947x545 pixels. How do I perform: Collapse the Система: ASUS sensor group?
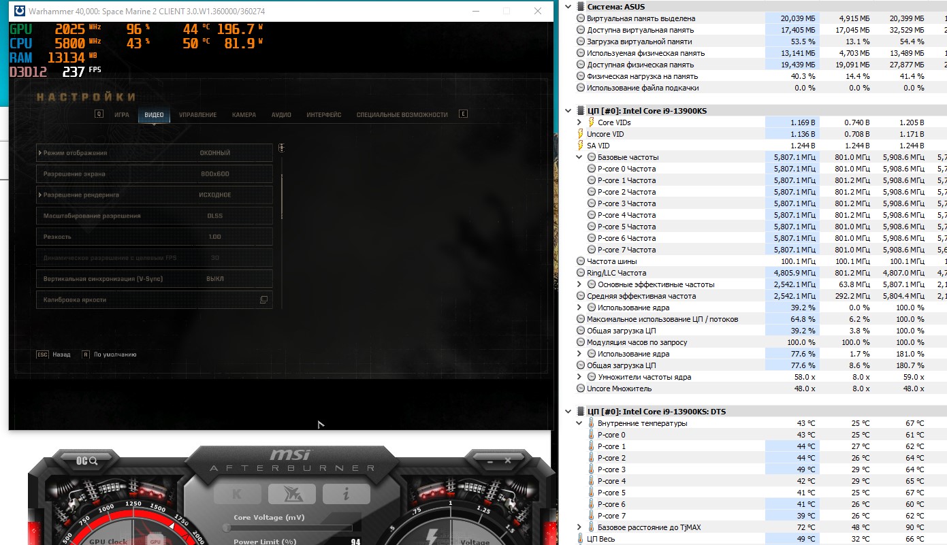click(x=569, y=7)
